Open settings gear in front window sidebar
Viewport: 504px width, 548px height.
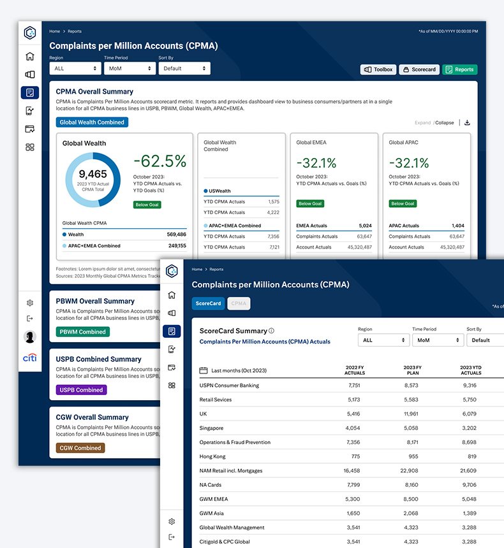click(172, 521)
